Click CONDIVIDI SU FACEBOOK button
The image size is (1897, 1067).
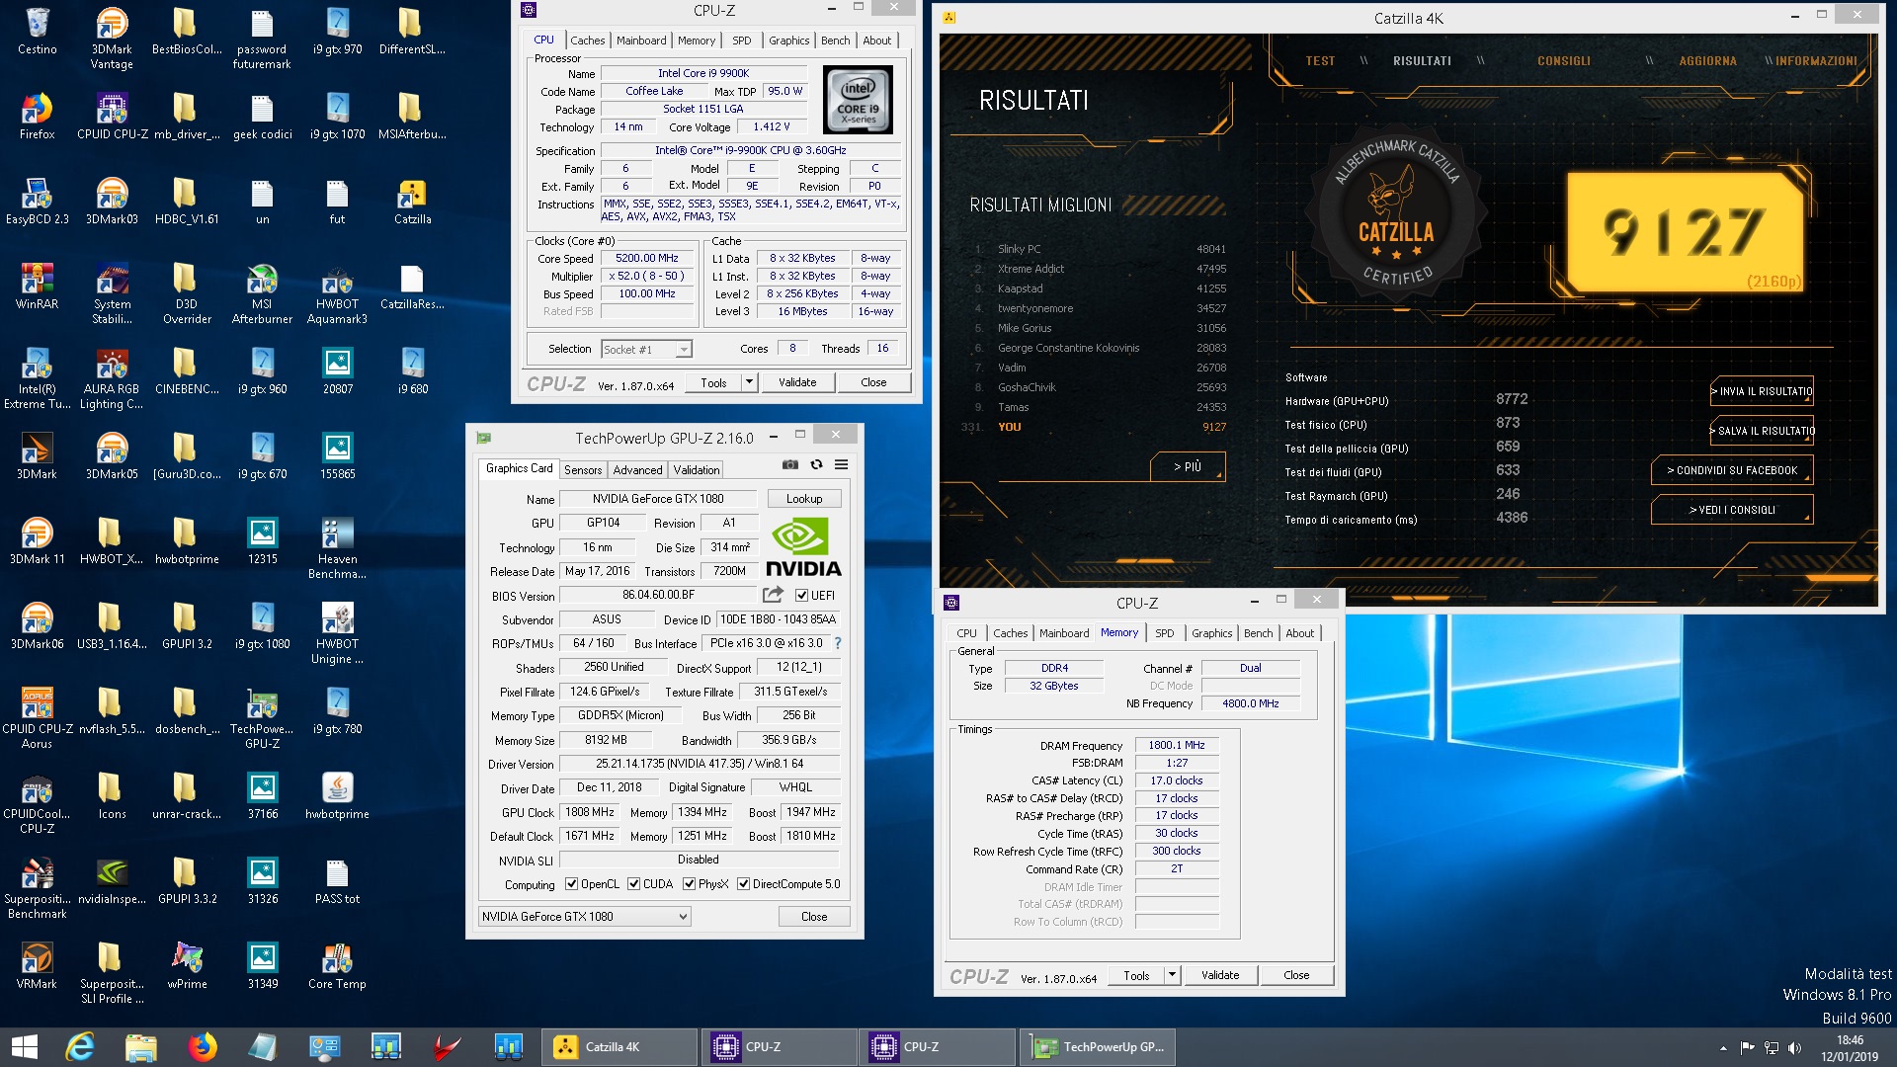(x=1732, y=470)
